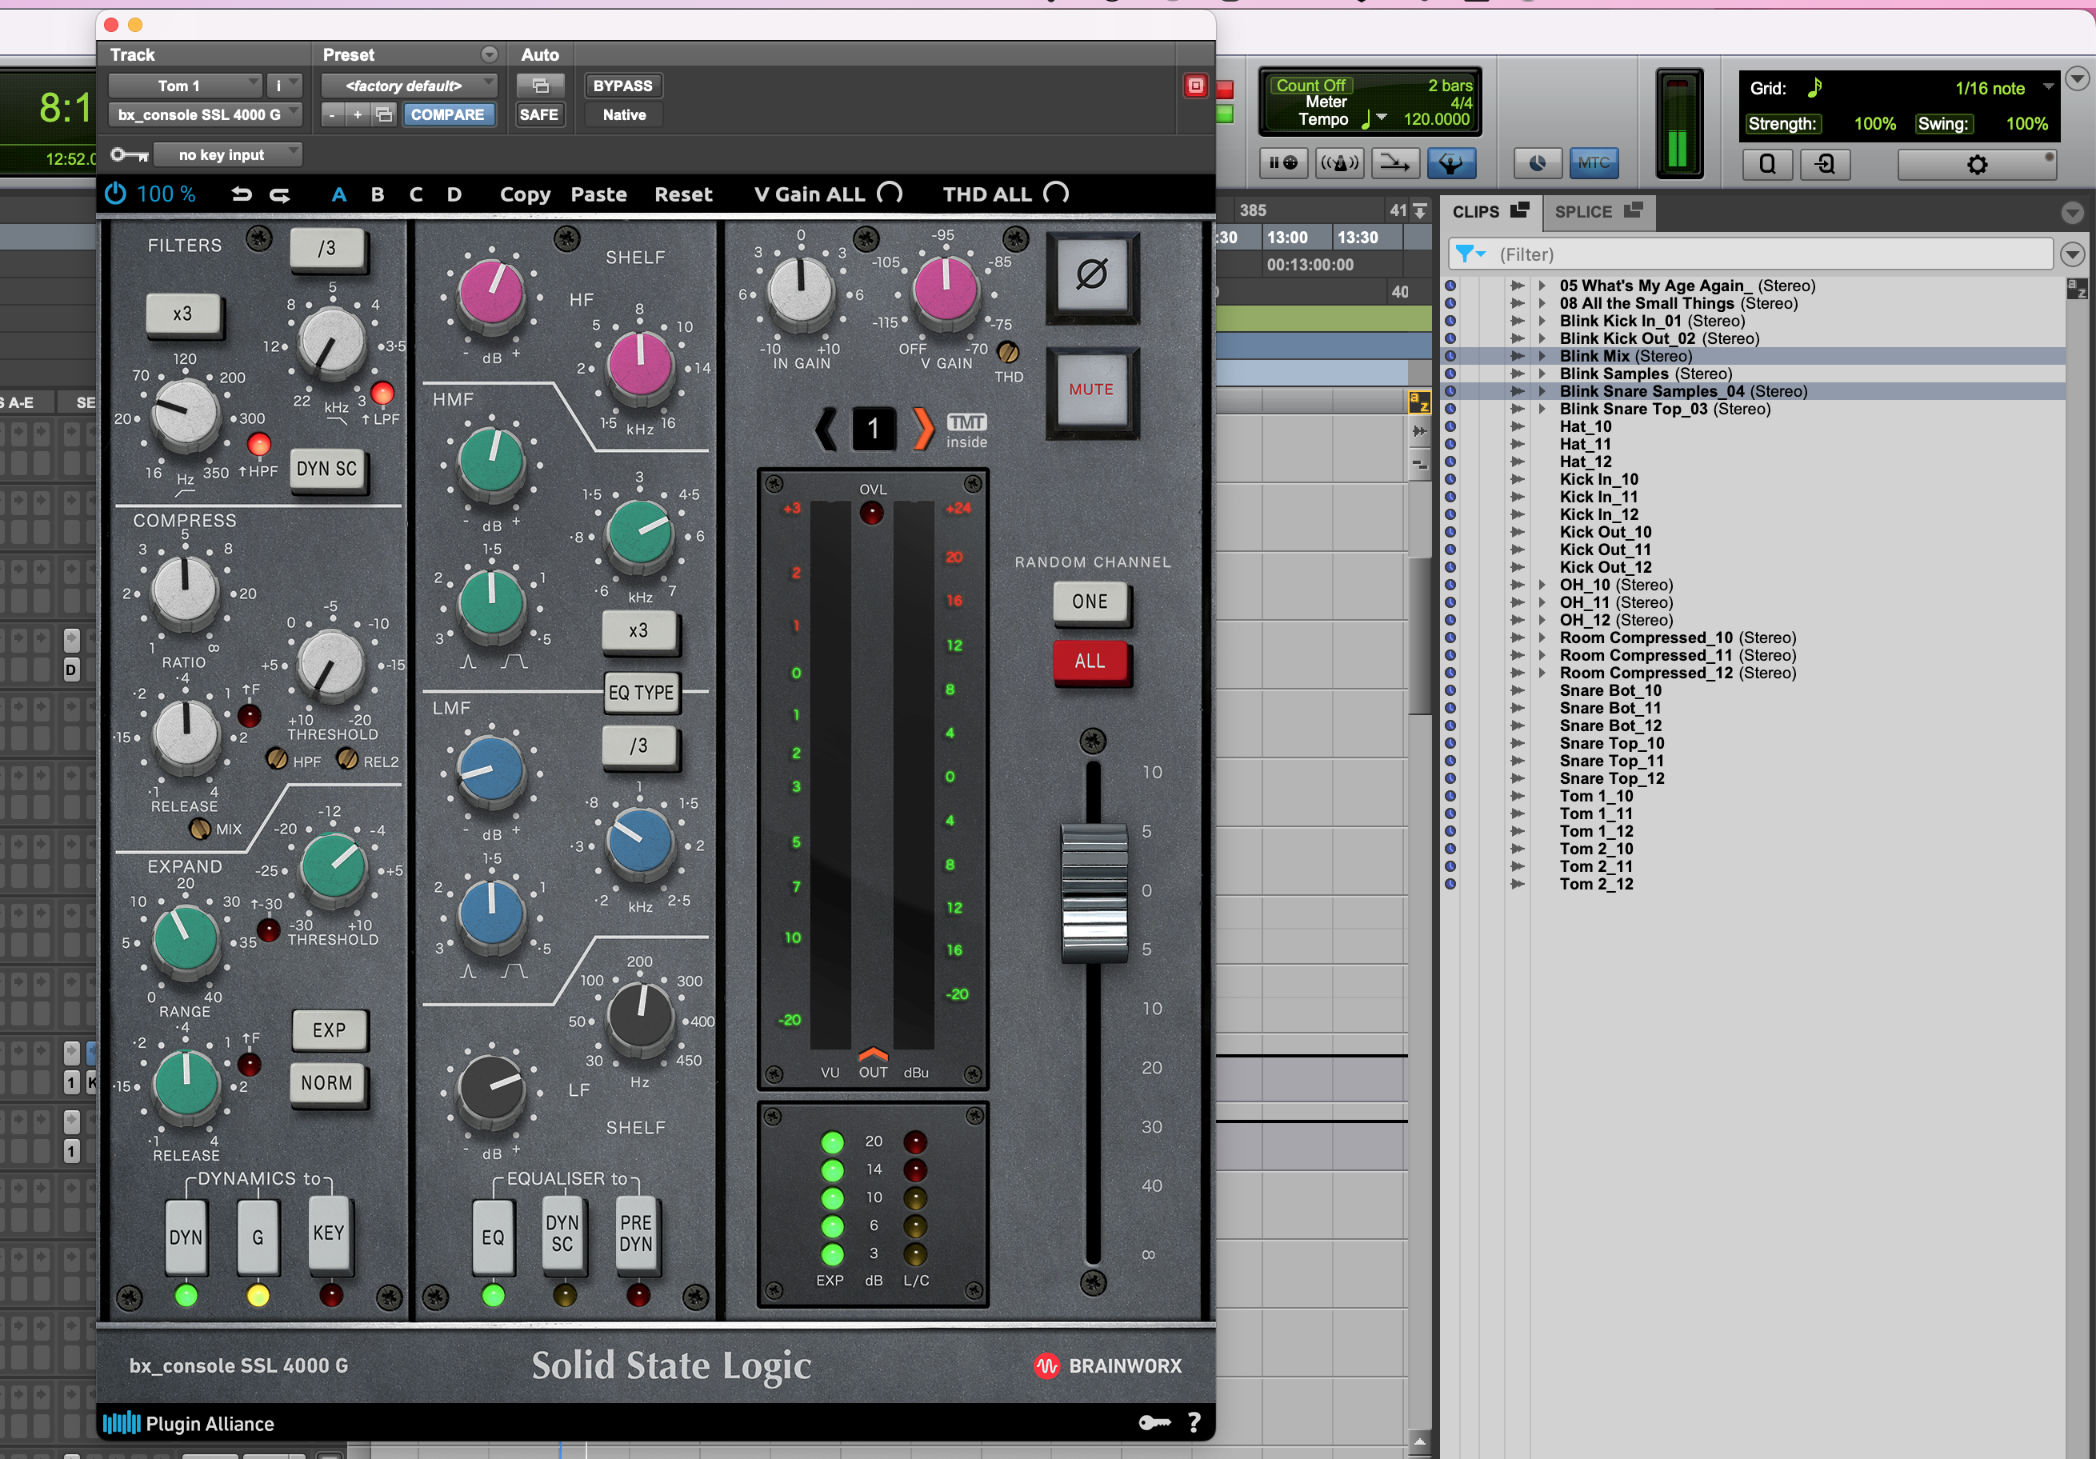Click the COMPARE button

pos(447,114)
